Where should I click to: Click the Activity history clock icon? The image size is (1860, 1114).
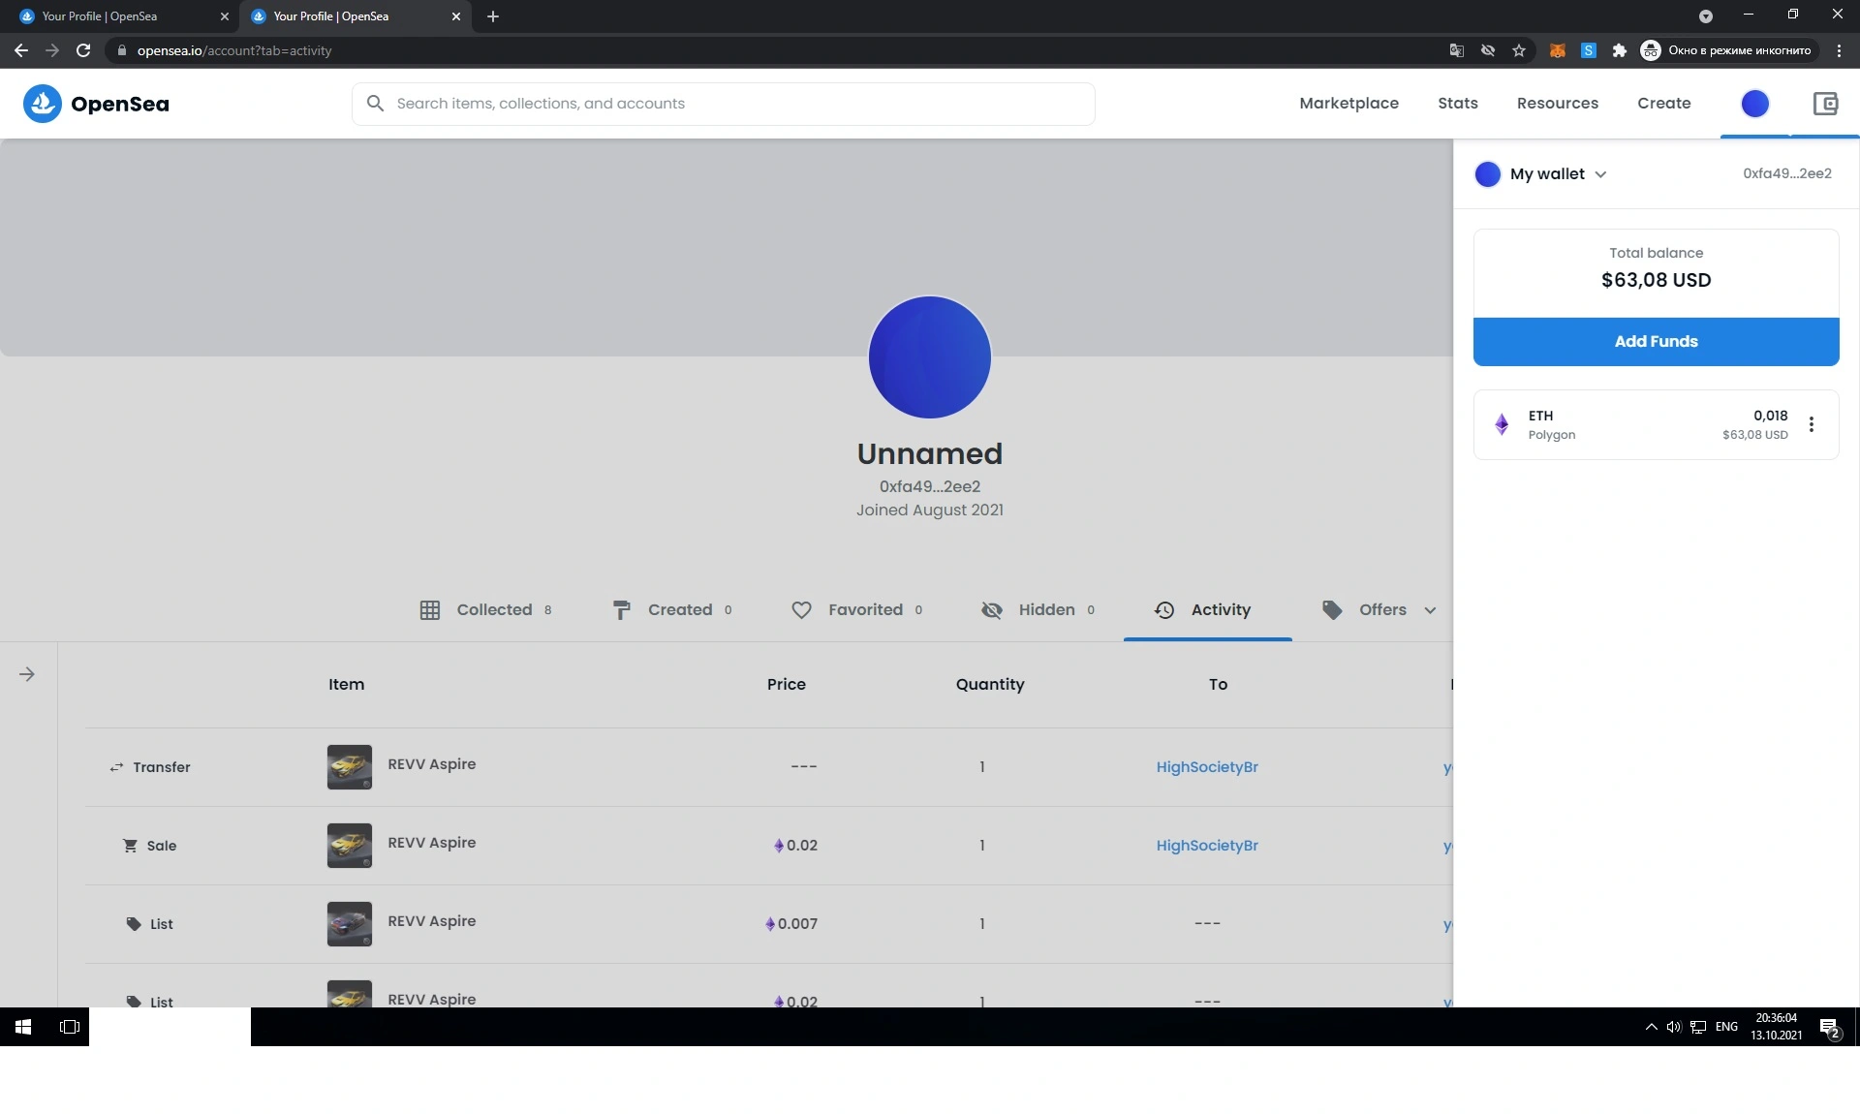(x=1163, y=610)
